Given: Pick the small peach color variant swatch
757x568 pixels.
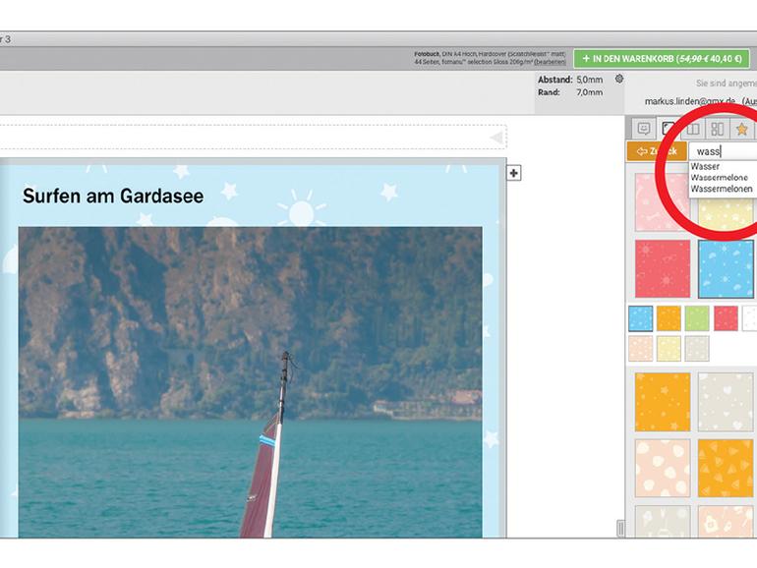Looking at the screenshot, I should [641, 349].
